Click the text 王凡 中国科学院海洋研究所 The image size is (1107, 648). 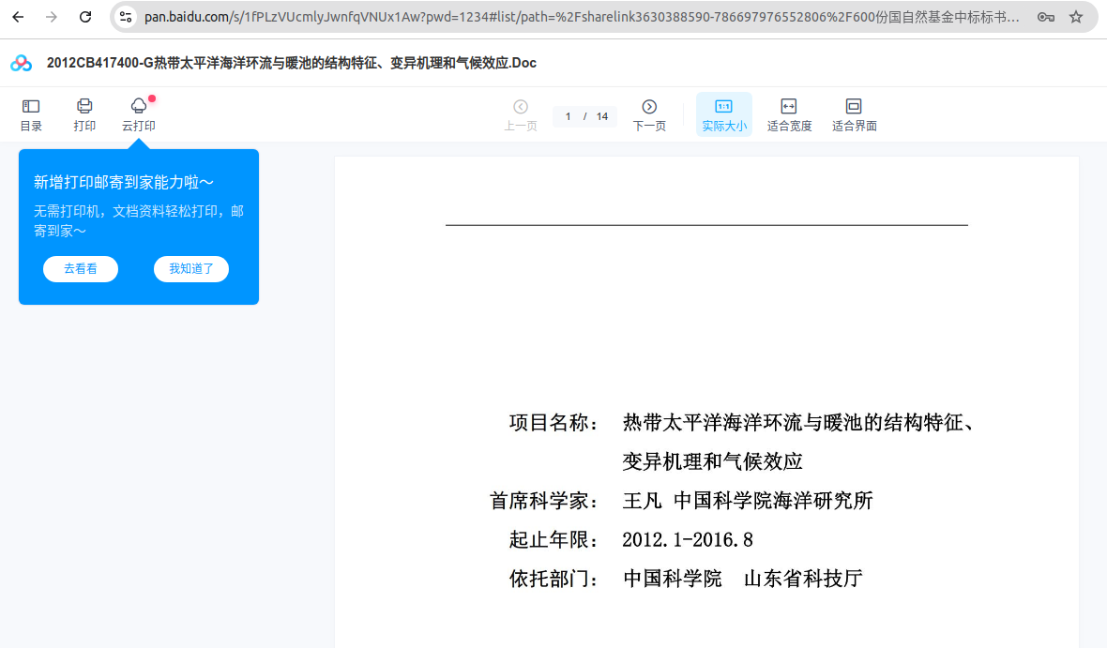pyautogui.click(x=748, y=501)
